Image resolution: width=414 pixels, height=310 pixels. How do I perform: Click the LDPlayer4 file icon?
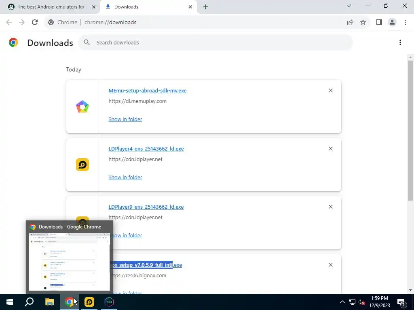pyautogui.click(x=82, y=165)
